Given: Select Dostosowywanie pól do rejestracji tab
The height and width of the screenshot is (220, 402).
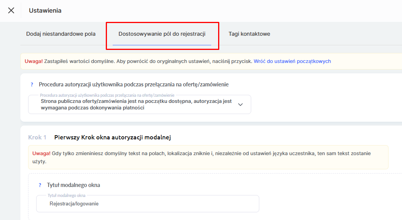Looking at the screenshot, I should (162, 34).
